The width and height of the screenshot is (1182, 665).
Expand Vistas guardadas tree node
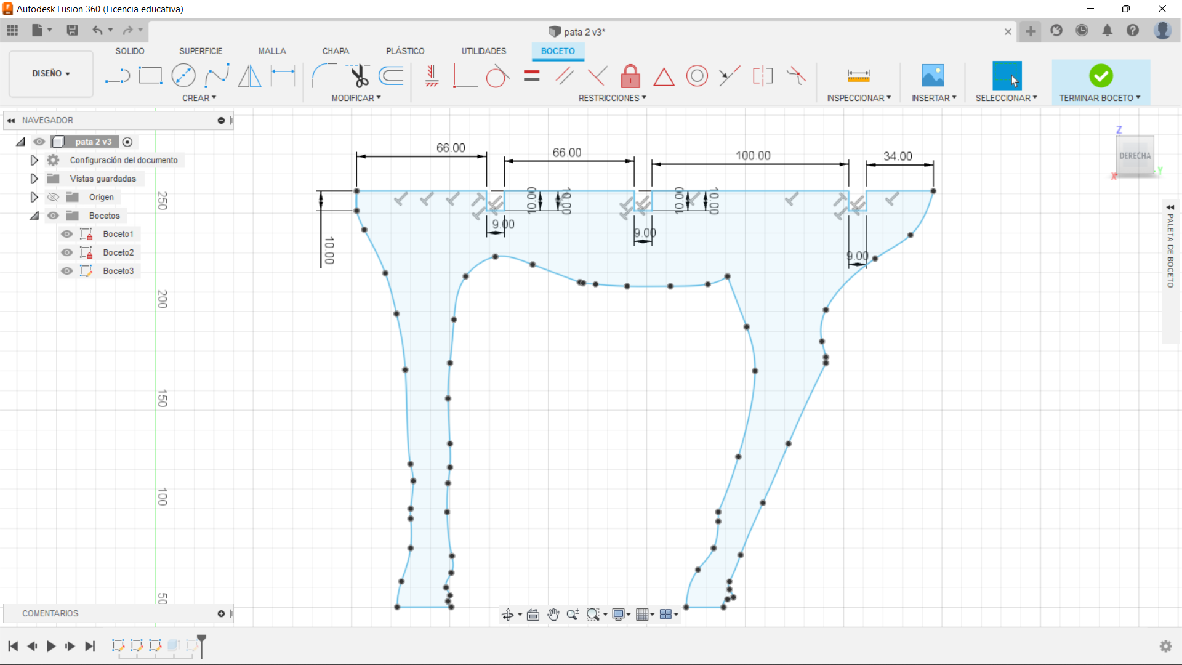coord(34,179)
